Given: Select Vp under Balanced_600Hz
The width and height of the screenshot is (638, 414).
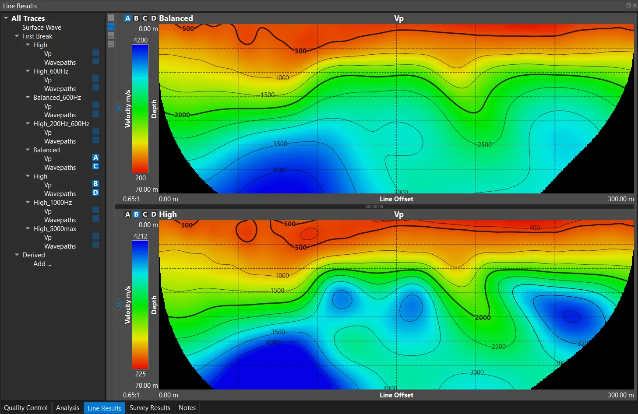Looking at the screenshot, I should [x=48, y=106].
